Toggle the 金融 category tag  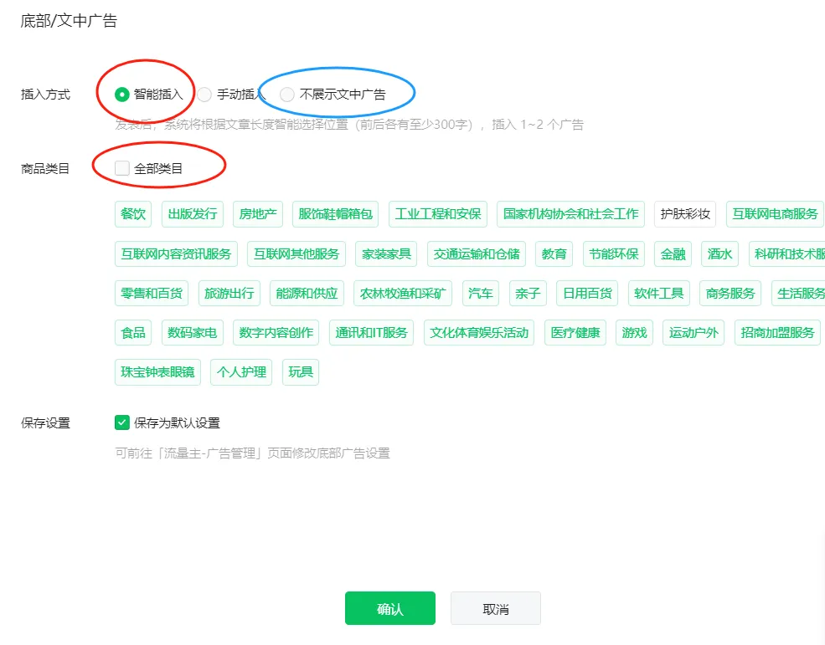coord(673,253)
